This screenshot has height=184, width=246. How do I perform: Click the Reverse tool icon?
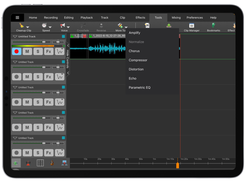tap(101, 25)
